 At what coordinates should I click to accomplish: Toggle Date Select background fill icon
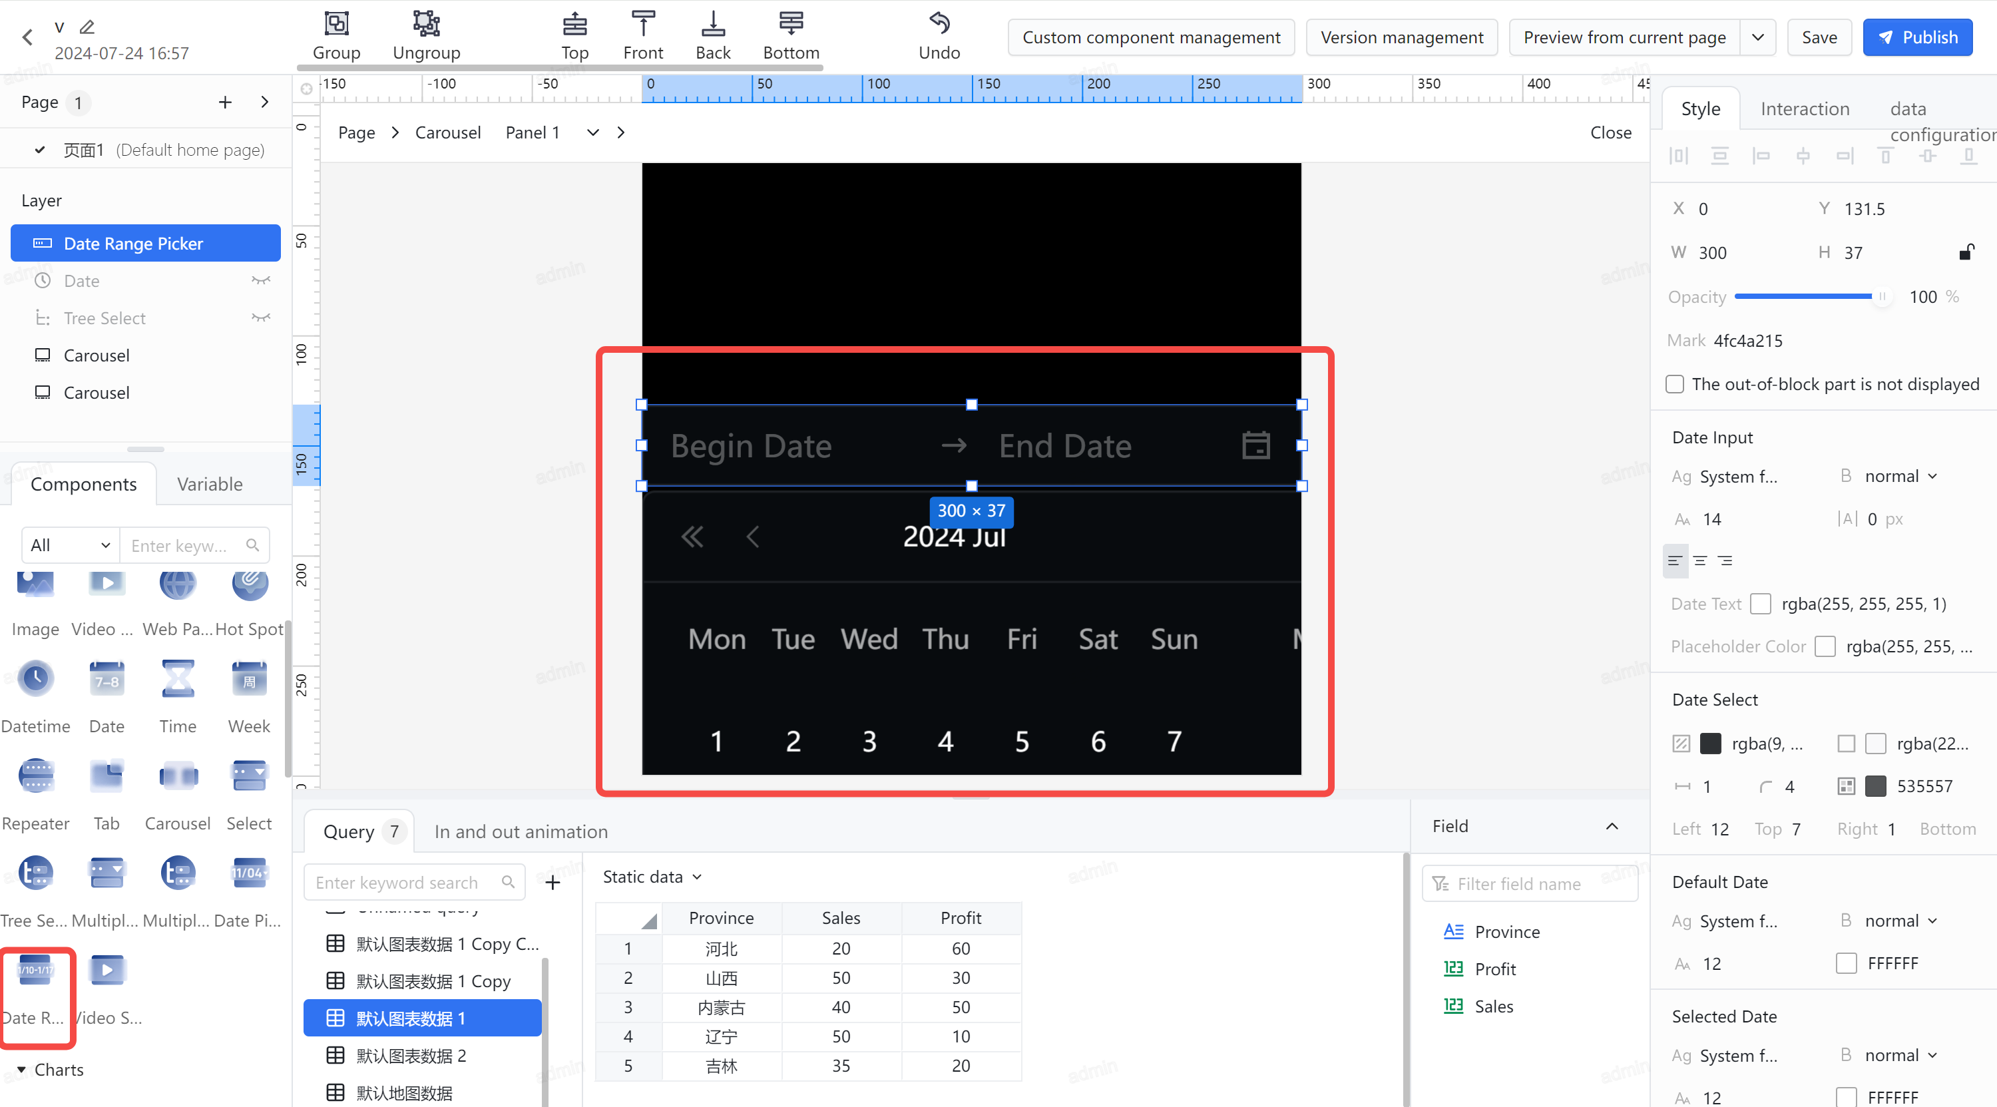[x=1681, y=744]
